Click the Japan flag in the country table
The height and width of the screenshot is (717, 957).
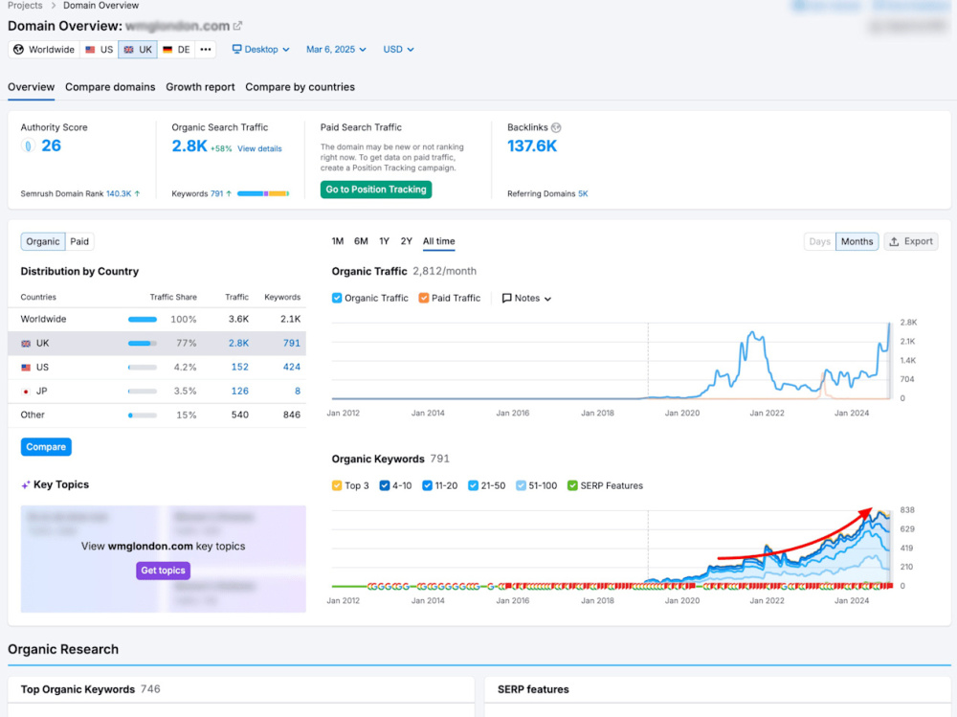point(26,392)
